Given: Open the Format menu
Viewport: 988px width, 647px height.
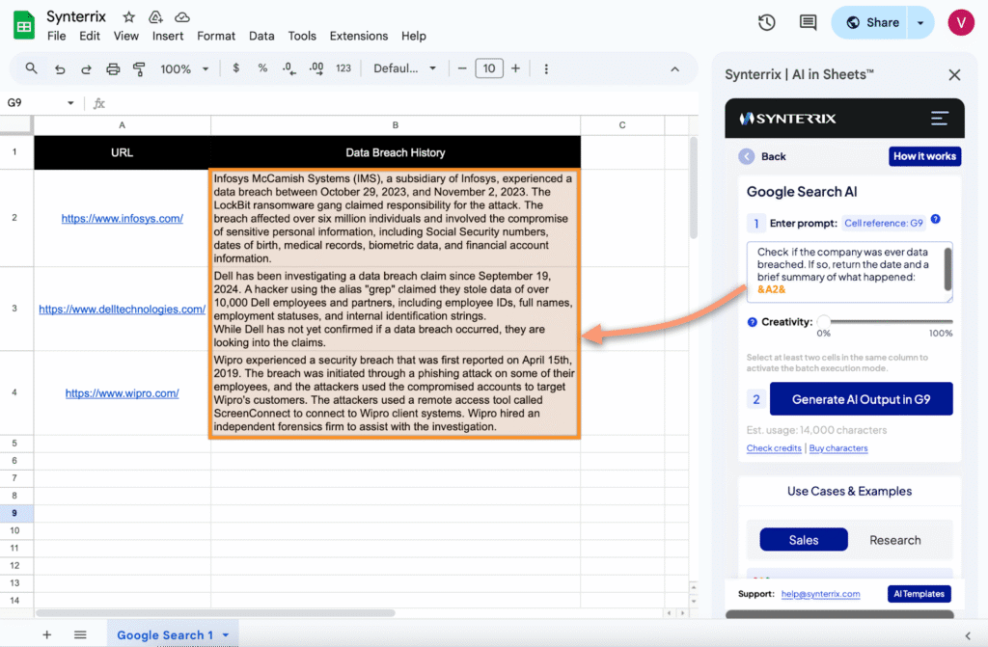Looking at the screenshot, I should tap(216, 36).
